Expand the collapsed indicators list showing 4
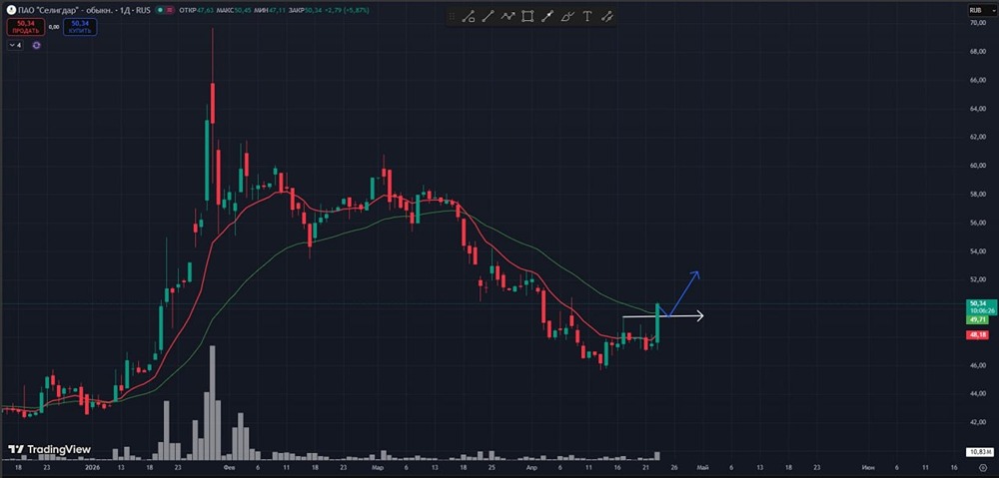 [x=15, y=46]
